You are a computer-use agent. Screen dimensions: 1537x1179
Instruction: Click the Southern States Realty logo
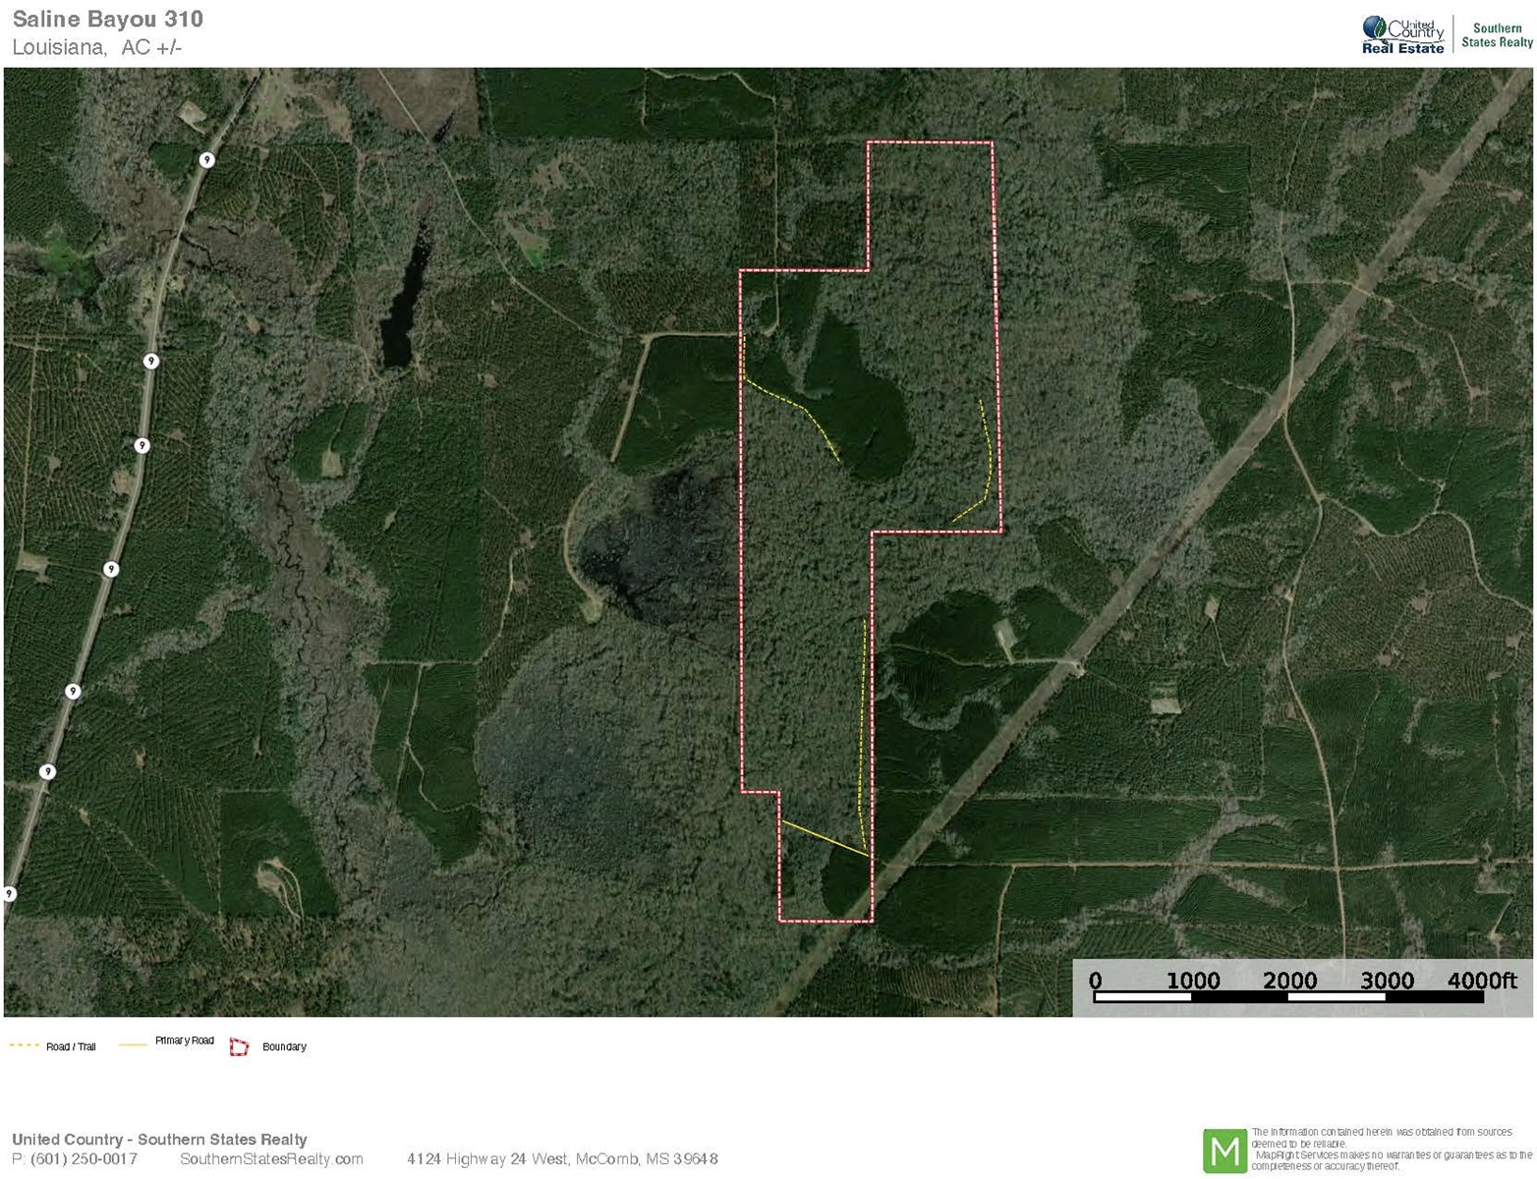tap(1496, 35)
